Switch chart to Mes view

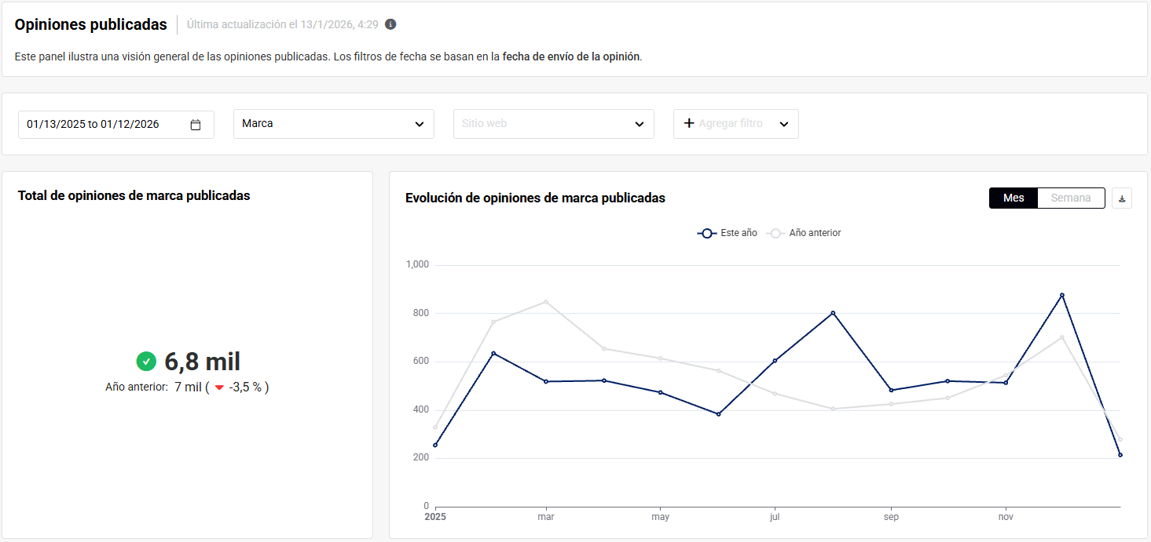[1014, 198]
